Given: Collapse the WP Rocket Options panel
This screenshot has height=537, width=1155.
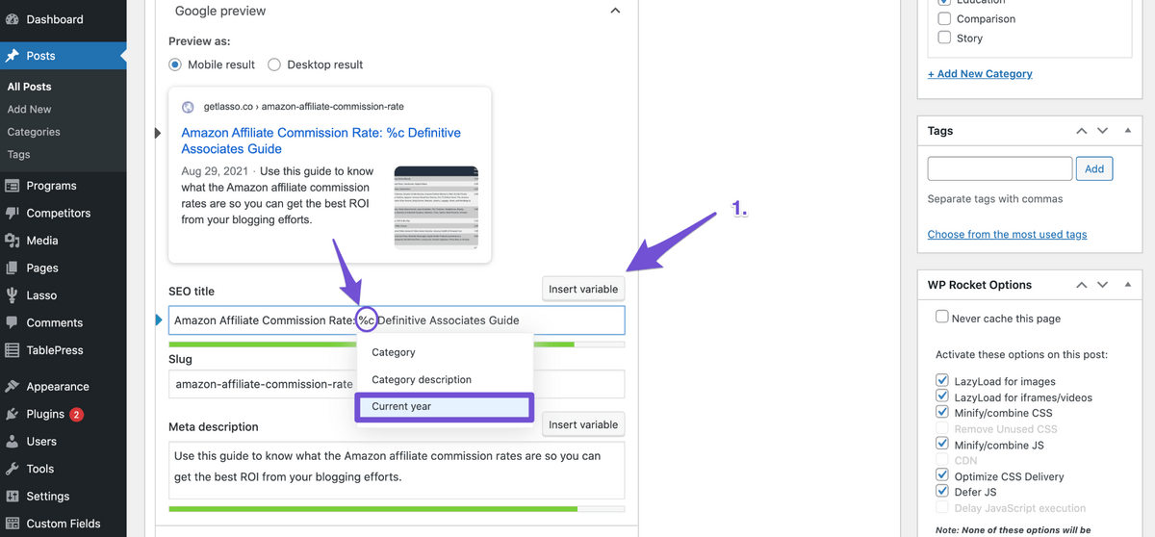Looking at the screenshot, I should [1127, 285].
